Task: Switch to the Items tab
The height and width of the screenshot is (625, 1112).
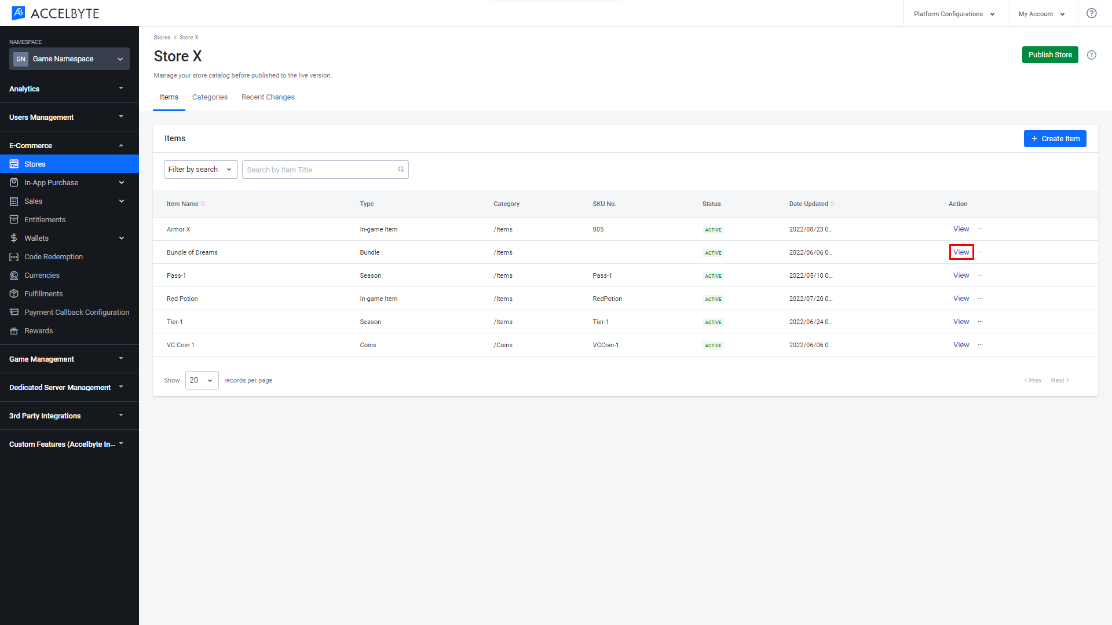Action: [x=169, y=97]
